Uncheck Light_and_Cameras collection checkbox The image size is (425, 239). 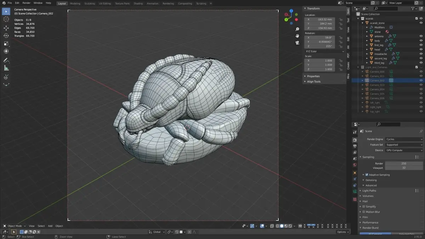416,67
